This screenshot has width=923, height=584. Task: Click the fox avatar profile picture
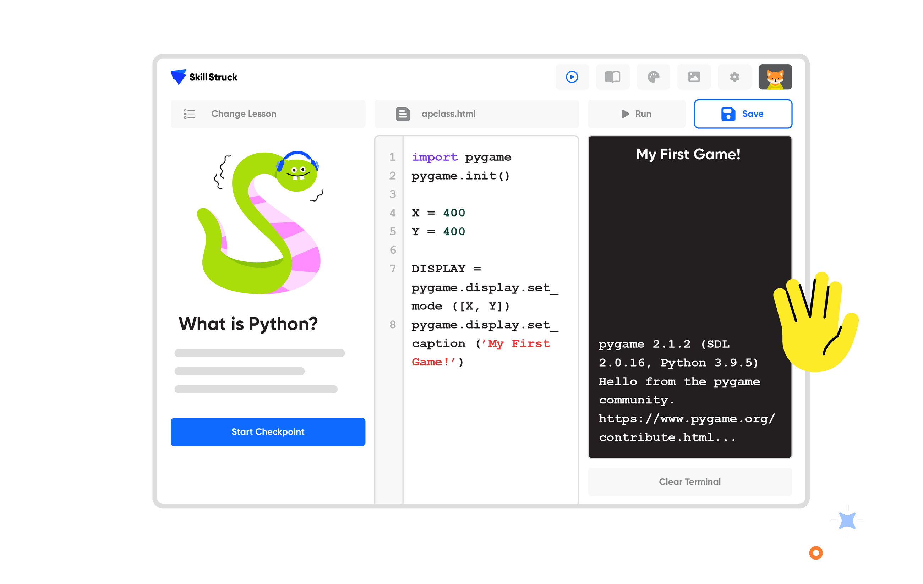[775, 77]
